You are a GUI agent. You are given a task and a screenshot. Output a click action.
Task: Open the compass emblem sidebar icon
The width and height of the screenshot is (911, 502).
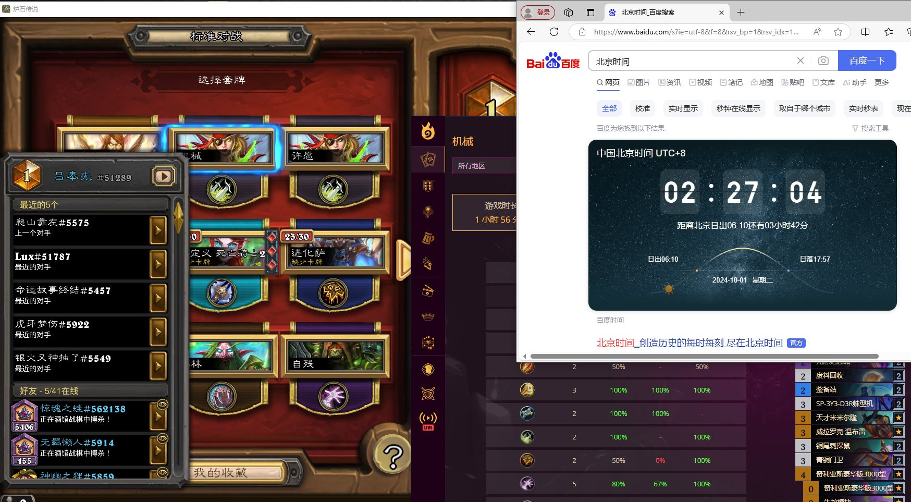point(428,212)
